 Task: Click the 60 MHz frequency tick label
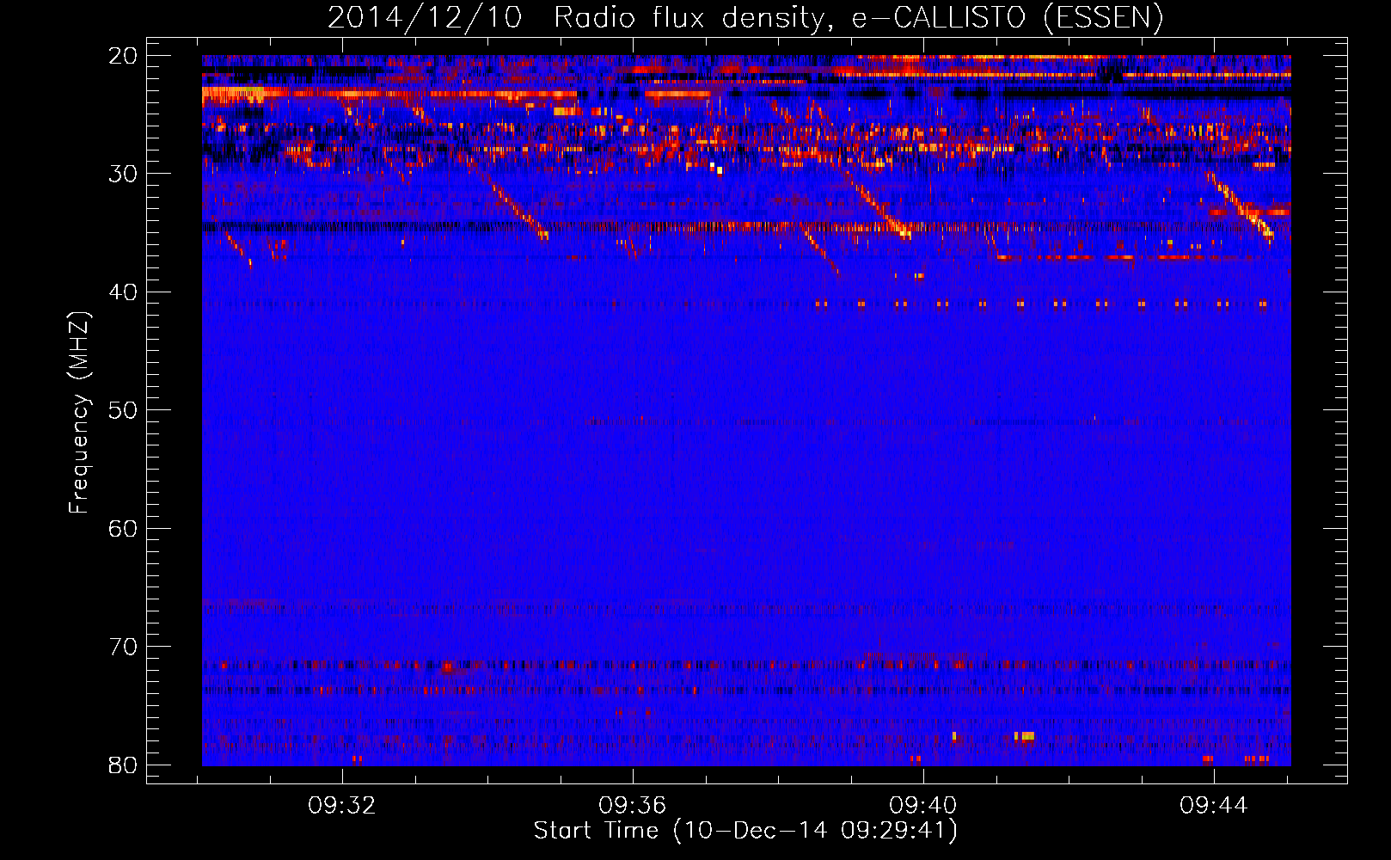click(124, 529)
